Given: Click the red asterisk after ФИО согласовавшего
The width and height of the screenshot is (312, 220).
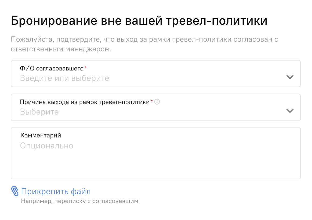Looking at the screenshot, I should point(86,67).
